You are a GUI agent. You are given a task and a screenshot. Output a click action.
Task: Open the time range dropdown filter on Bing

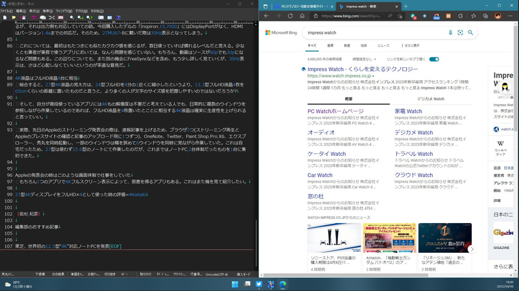tap(364, 59)
